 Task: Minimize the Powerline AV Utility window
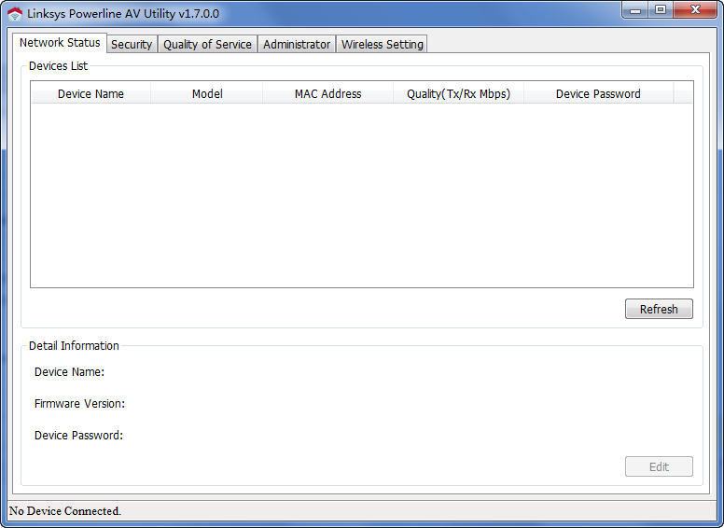pos(635,10)
